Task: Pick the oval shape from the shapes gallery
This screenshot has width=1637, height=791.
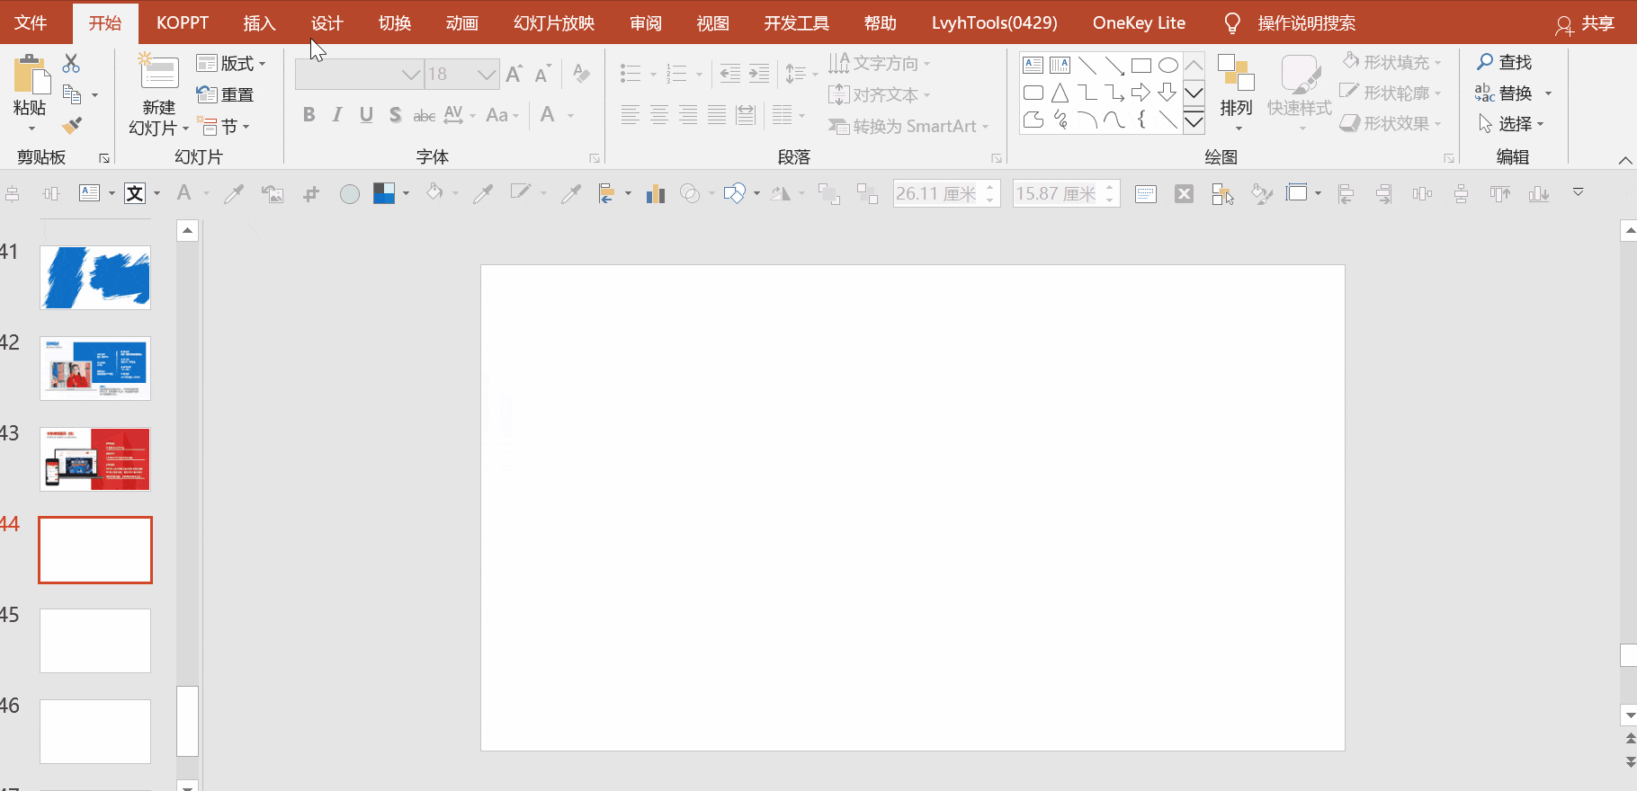Action: tap(1167, 66)
